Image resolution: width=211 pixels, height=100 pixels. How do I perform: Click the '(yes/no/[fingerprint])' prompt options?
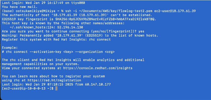[113, 32]
